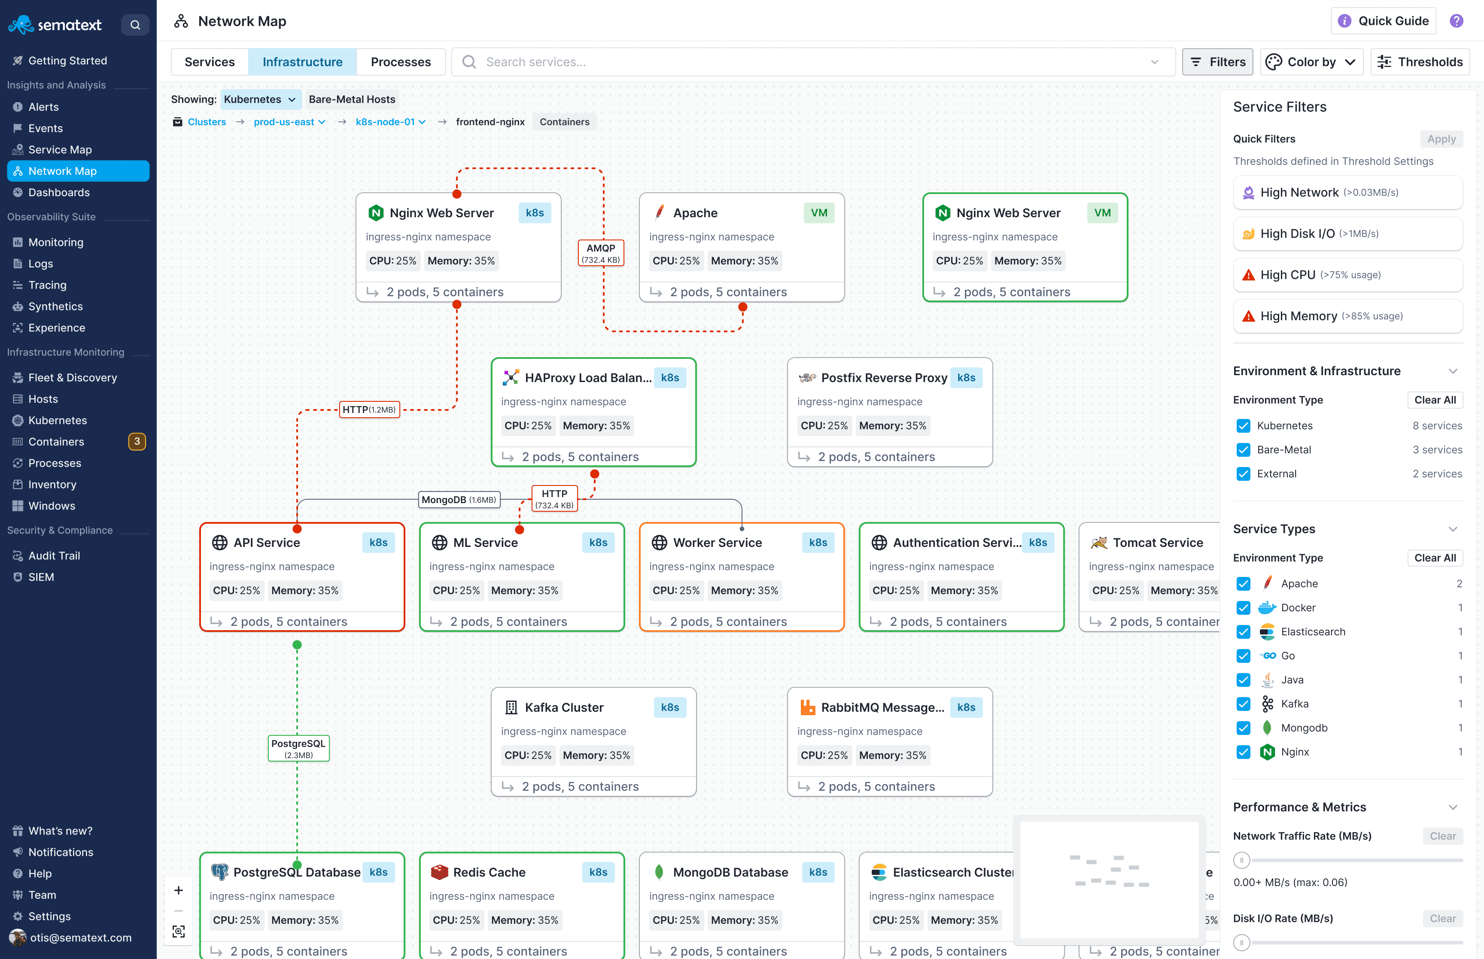Viewport: 1484px width, 959px height.
Task: Open the Kubernetes showing dropdown
Action: pyautogui.click(x=260, y=99)
